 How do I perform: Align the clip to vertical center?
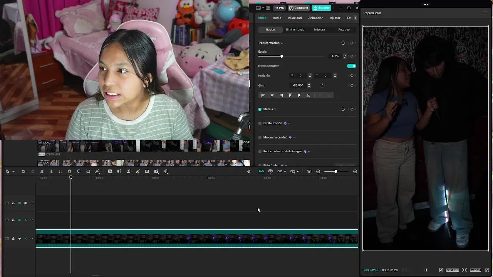pyautogui.click(x=299, y=95)
